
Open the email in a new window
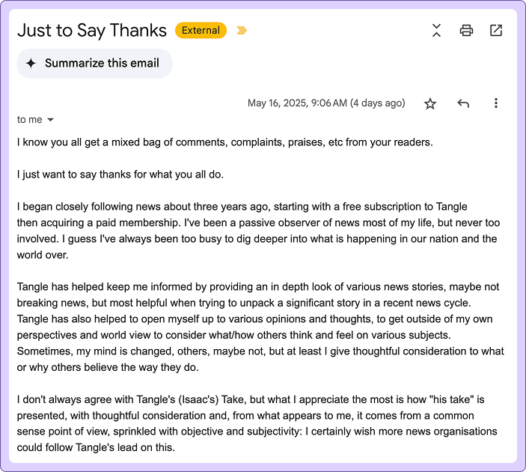pyautogui.click(x=496, y=30)
